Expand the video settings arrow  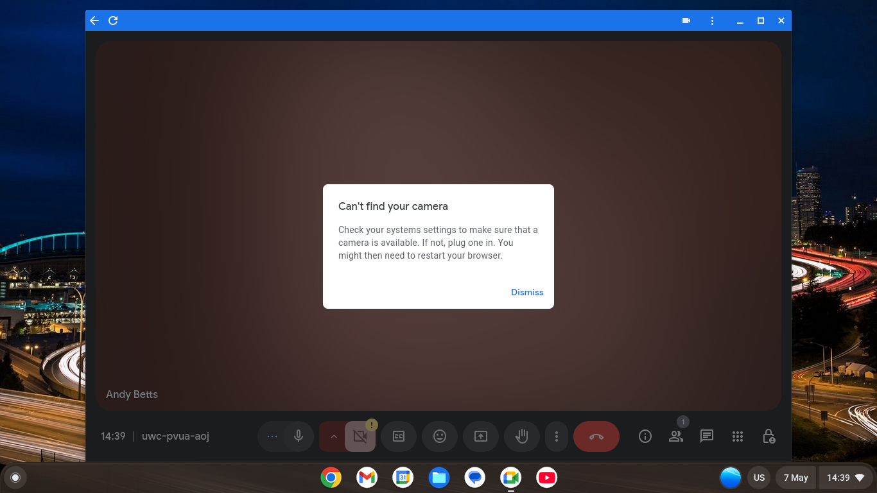[333, 437]
